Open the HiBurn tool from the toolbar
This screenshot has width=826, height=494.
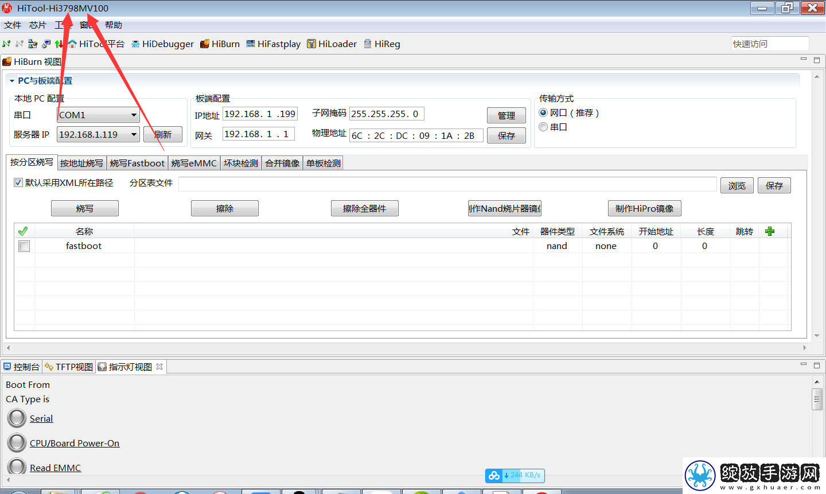[220, 44]
